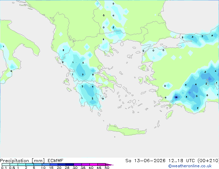The height and width of the screenshot is (169, 219).
Task: Select the 5–10 mm legend swatch
Action: click(x=38, y=165)
